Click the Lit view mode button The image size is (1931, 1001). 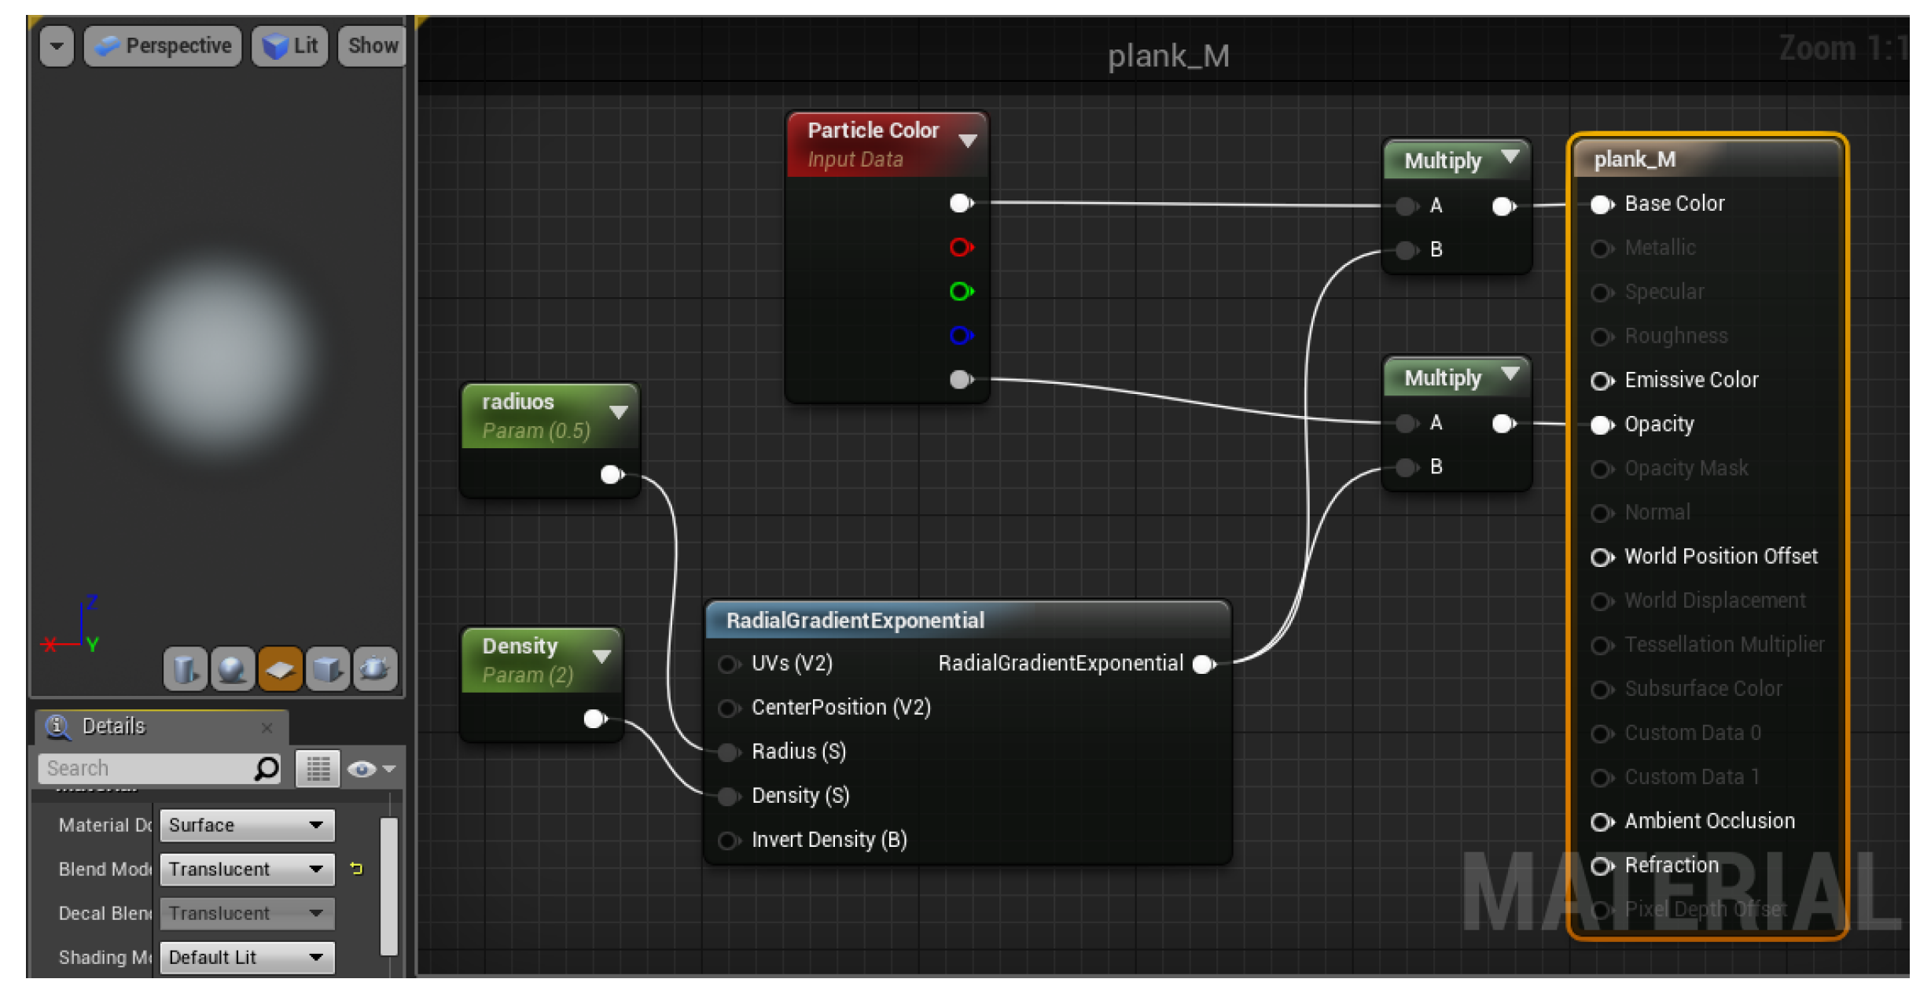click(290, 46)
